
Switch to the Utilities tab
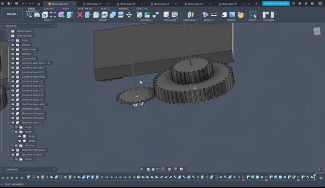[x=142, y=9]
